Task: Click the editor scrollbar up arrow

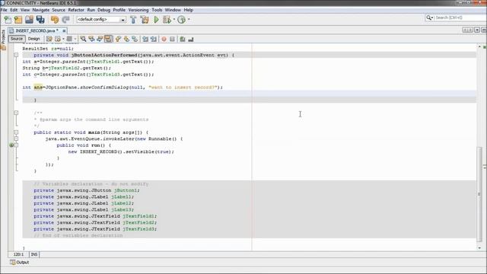Action: [x=479, y=46]
